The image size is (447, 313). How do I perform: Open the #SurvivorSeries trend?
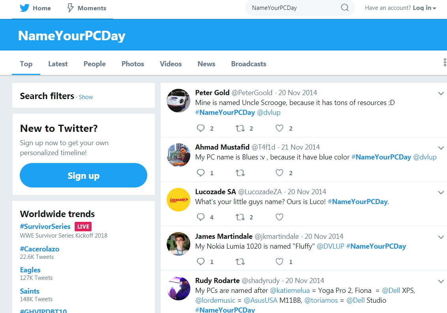click(x=45, y=227)
